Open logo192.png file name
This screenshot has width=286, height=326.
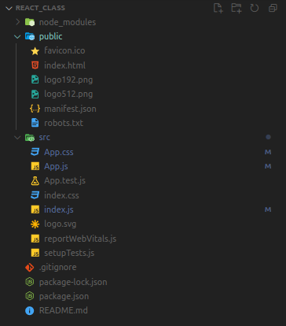68,80
